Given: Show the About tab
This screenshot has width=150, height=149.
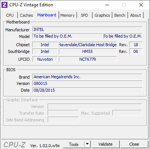Looking at the screenshot, I should [135, 15].
